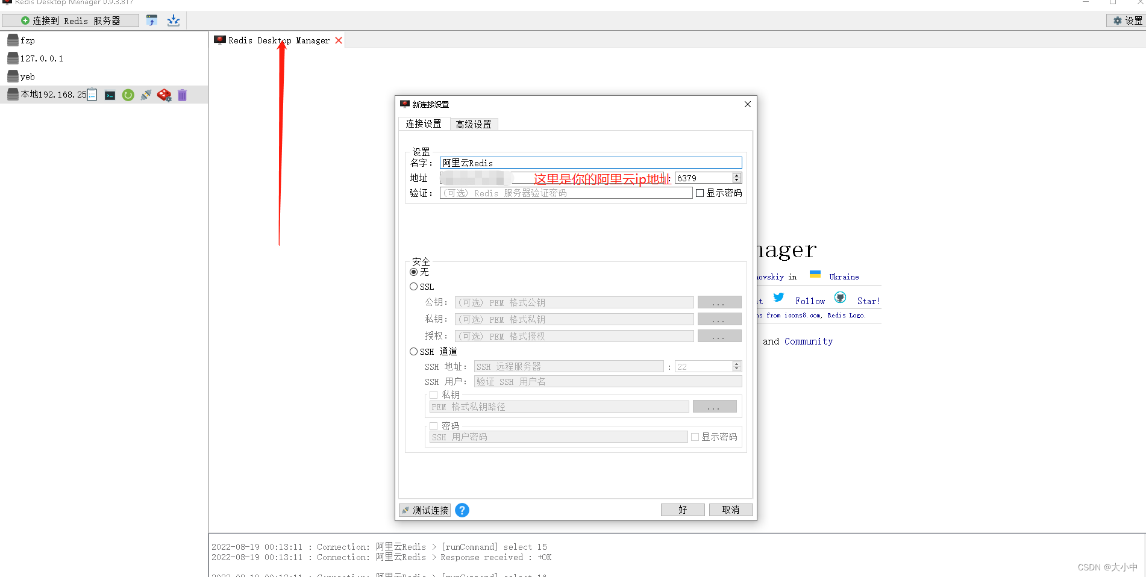Click the 名字 field containing 阿里云Redis
The height and width of the screenshot is (577, 1146).
[x=590, y=163]
